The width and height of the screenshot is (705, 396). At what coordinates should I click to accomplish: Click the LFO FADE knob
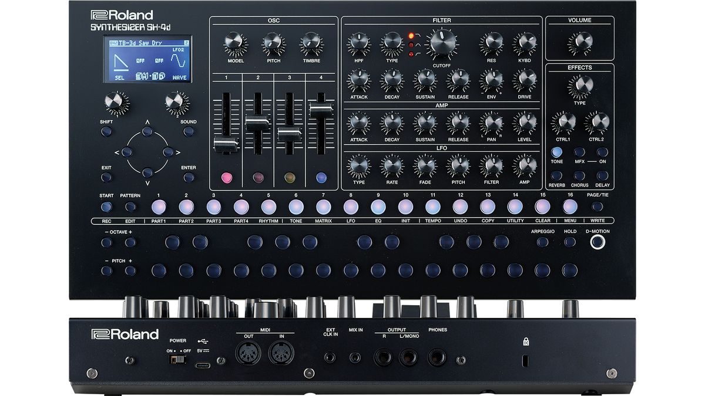425,166
